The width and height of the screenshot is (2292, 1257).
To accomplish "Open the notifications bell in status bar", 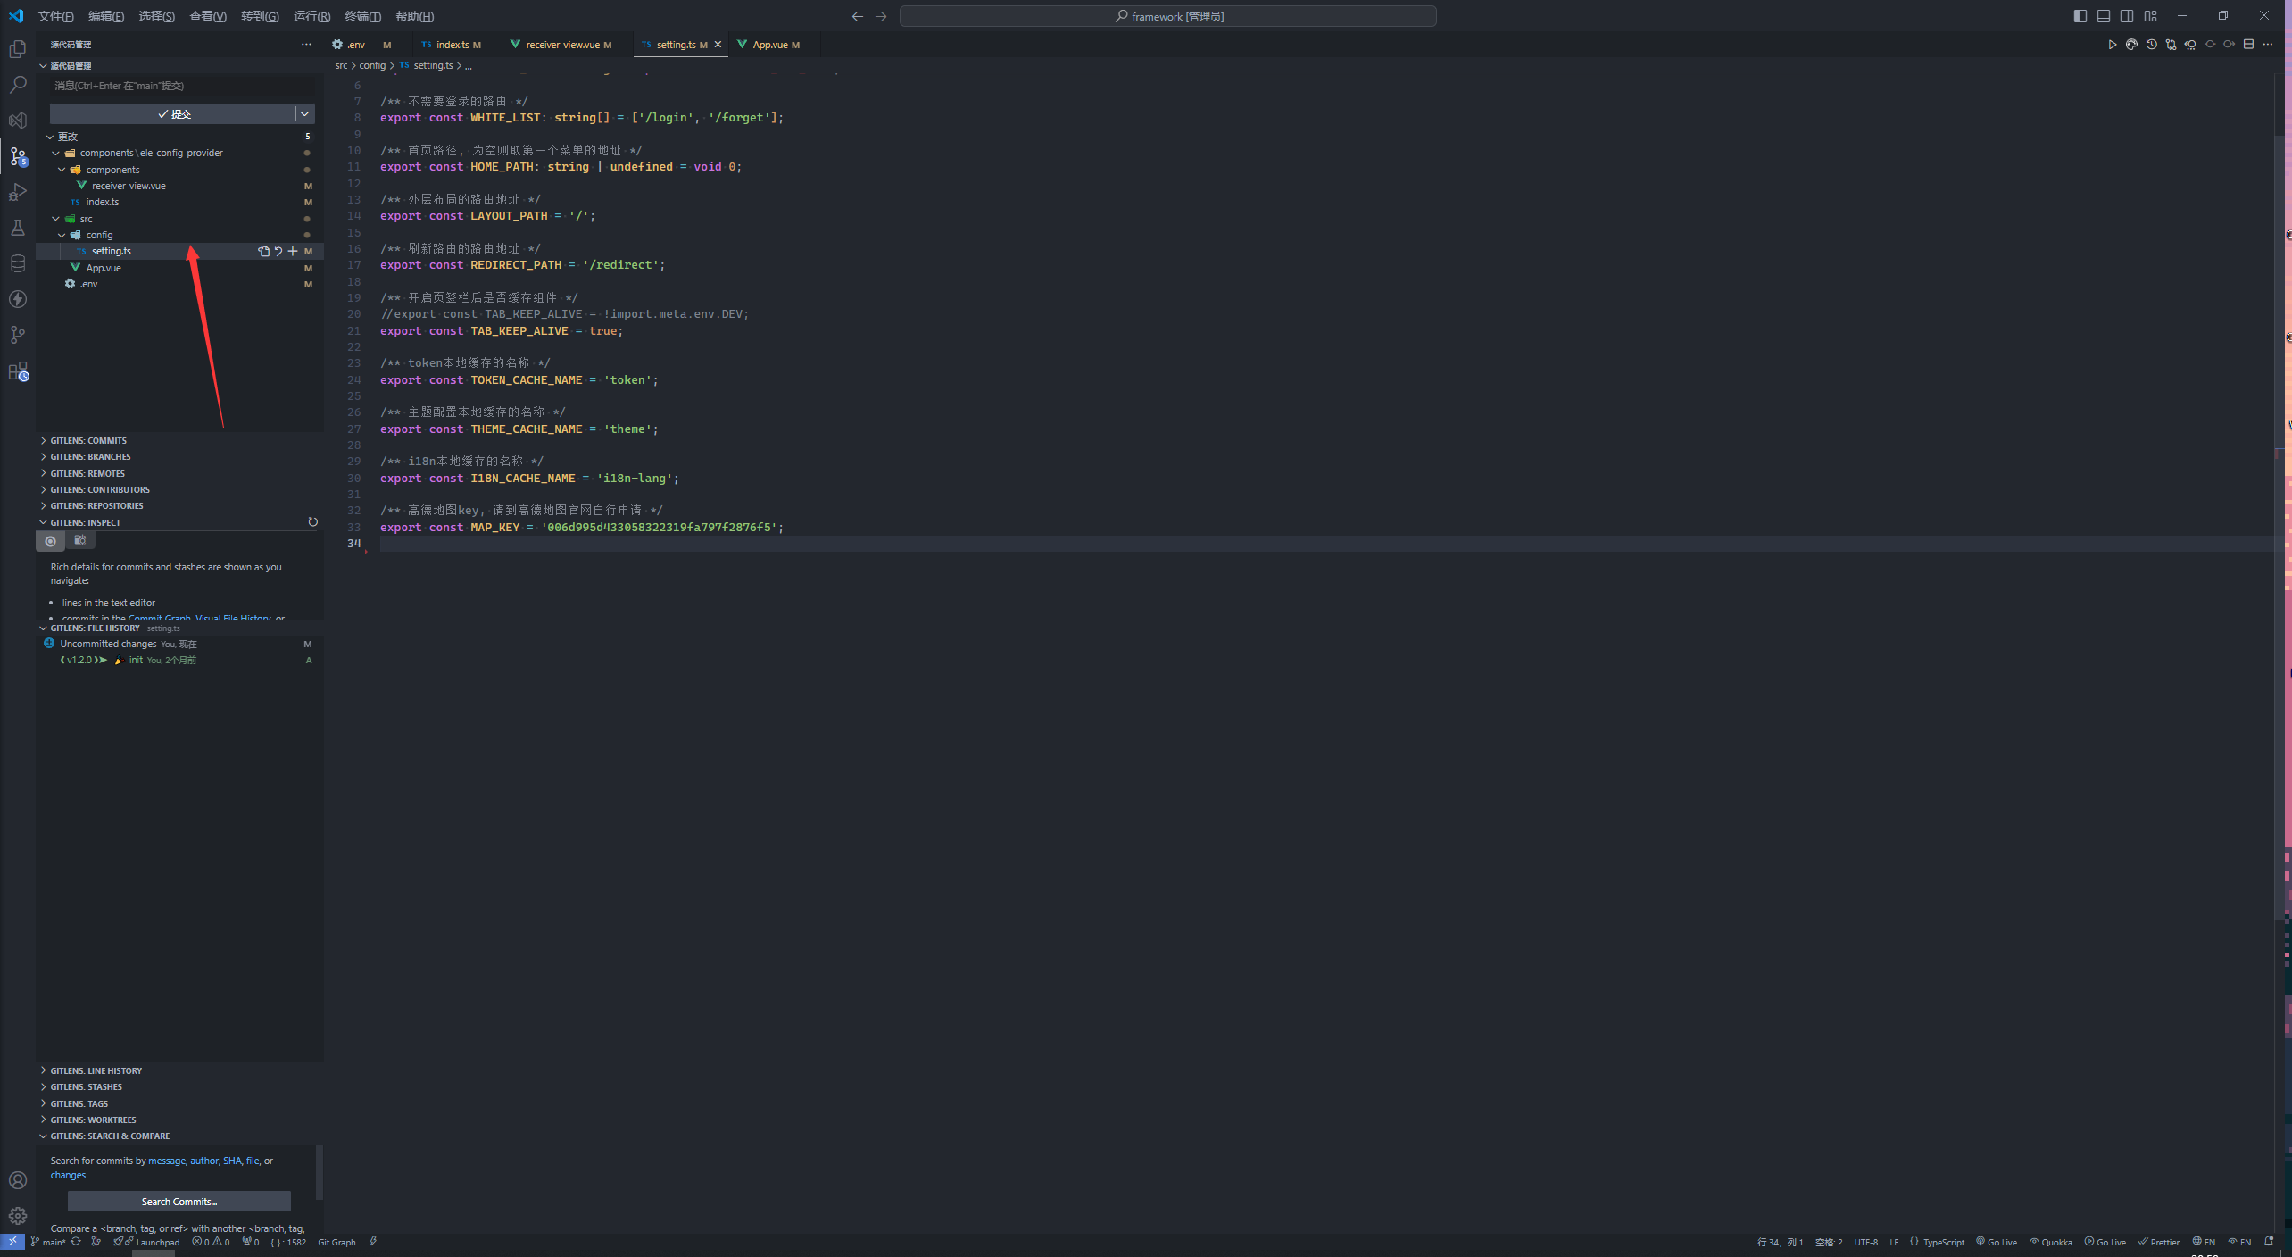I will 2269,1242.
